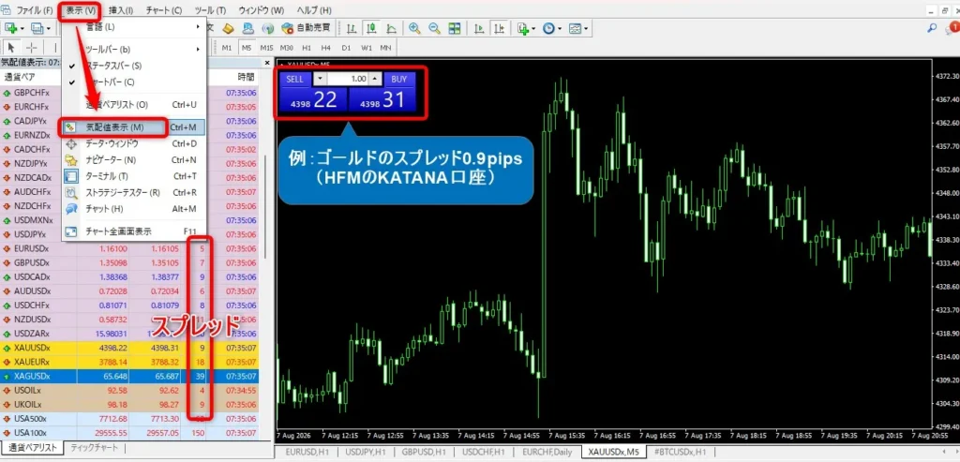Select the H1 timeframe
The width and height of the screenshot is (960, 462).
coord(307,48)
